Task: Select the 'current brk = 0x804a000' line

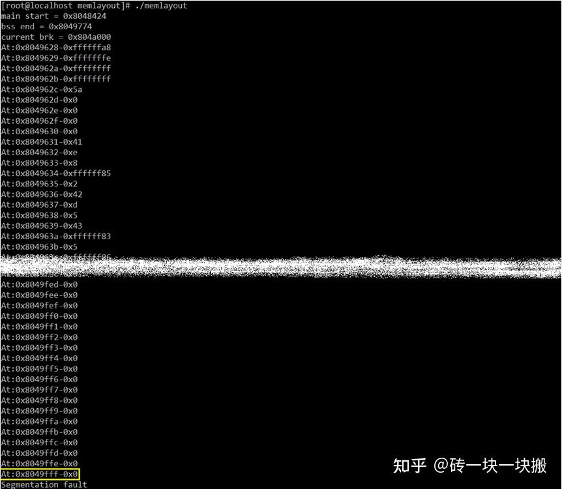Action: (x=56, y=37)
